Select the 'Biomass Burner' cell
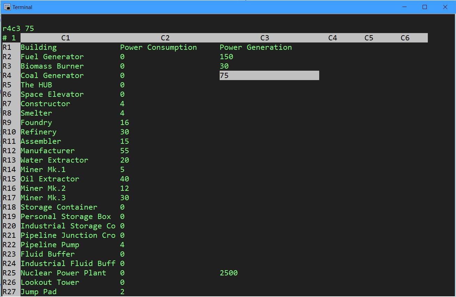The height and width of the screenshot is (297, 456). 52,66
